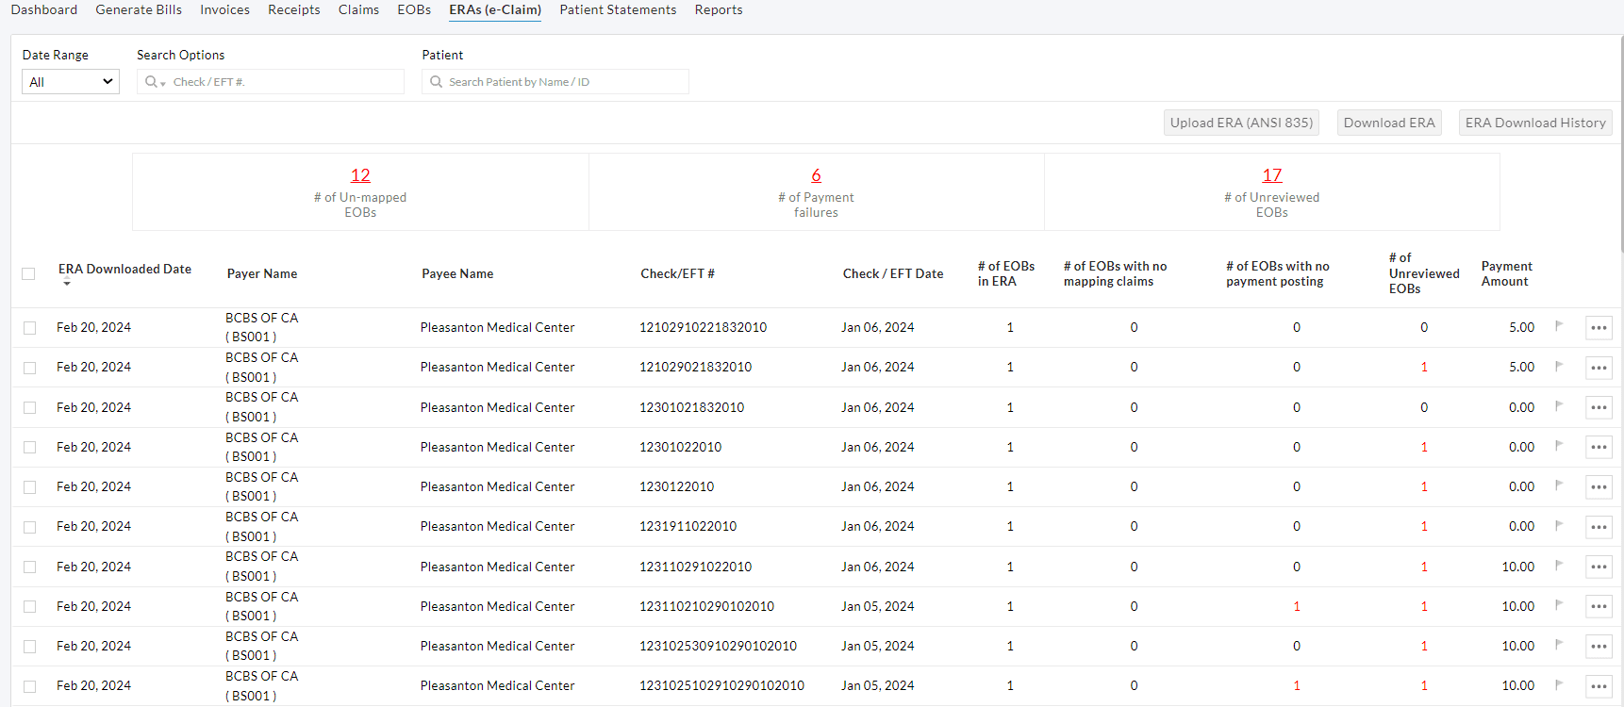Click the vertical scrollbar on right edge
Screen dimensions: 1624x707
click(x=1620, y=141)
